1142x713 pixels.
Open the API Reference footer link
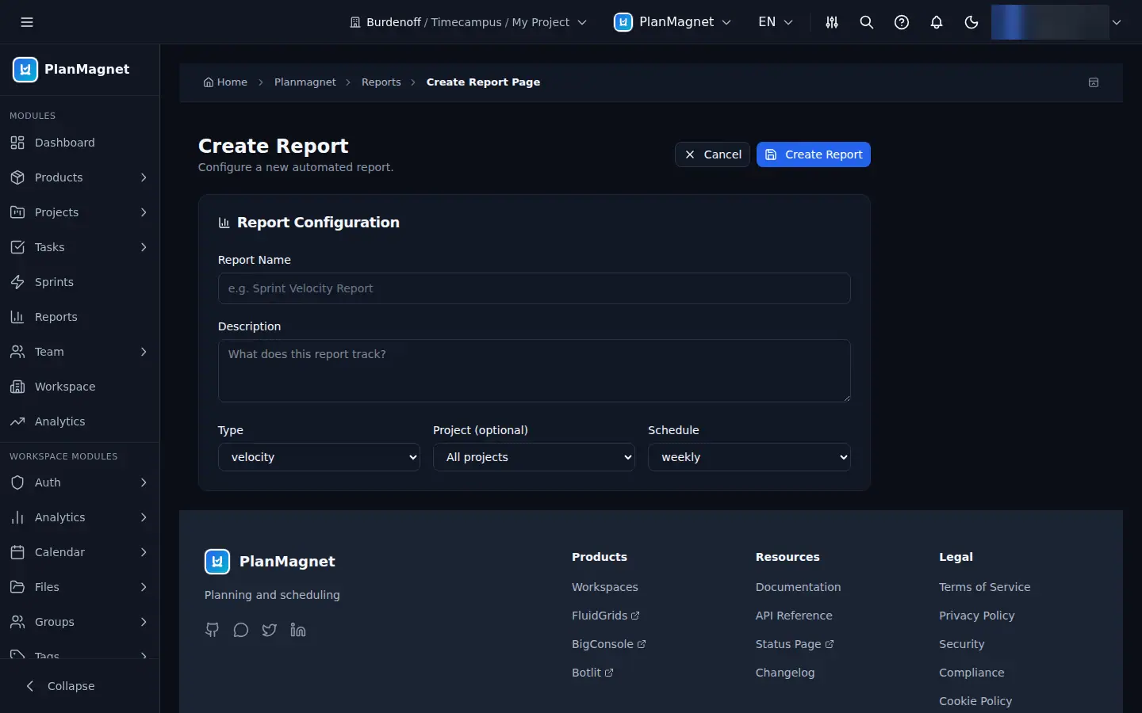(794, 616)
